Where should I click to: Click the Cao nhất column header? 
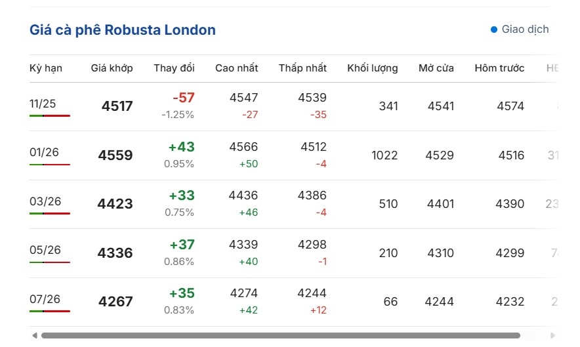pyautogui.click(x=236, y=68)
